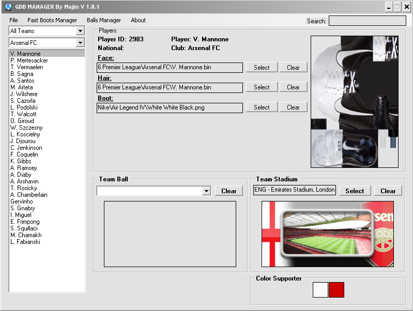Select S. Gnabry in player list
This screenshot has height=311, width=413.
(x=47, y=208)
